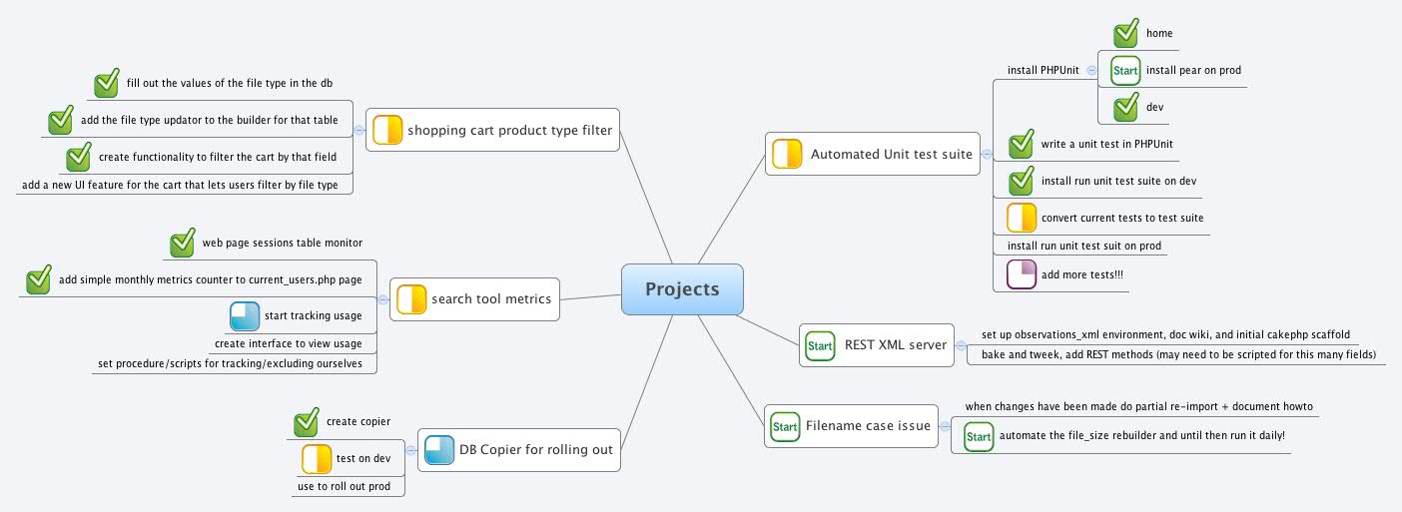Click Start icon beside install pear on prod
This screenshot has width=1402, height=512.
[x=1125, y=70]
